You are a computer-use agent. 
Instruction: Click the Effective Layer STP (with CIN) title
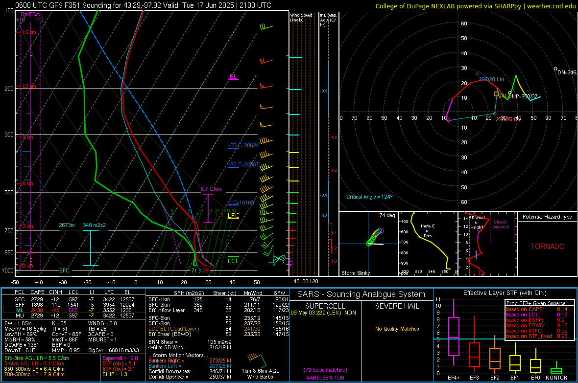pos(505,293)
